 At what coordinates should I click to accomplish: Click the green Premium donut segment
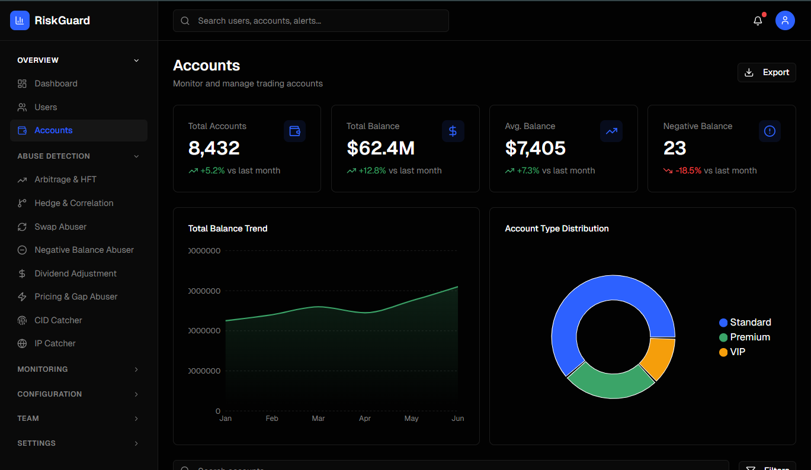pos(611,385)
